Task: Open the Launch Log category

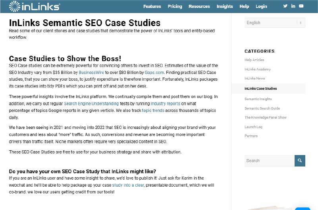Action: tap(253, 127)
